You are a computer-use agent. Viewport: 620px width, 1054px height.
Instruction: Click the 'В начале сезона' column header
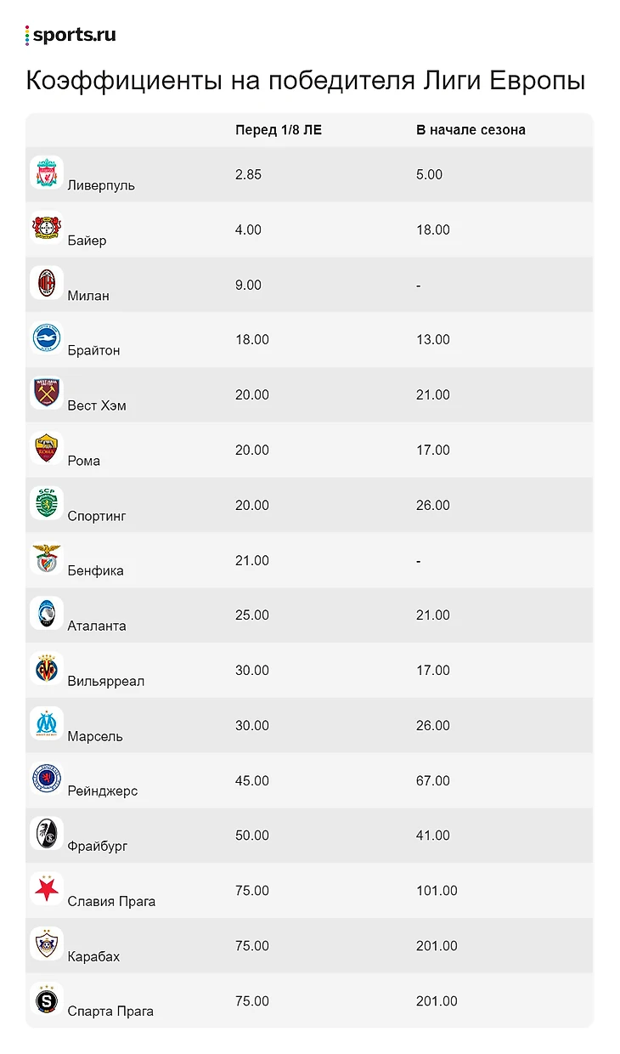pyautogui.click(x=471, y=130)
